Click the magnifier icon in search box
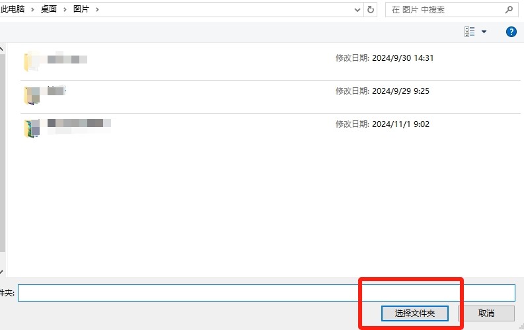Screen dimensions: 524x330 point(509,10)
